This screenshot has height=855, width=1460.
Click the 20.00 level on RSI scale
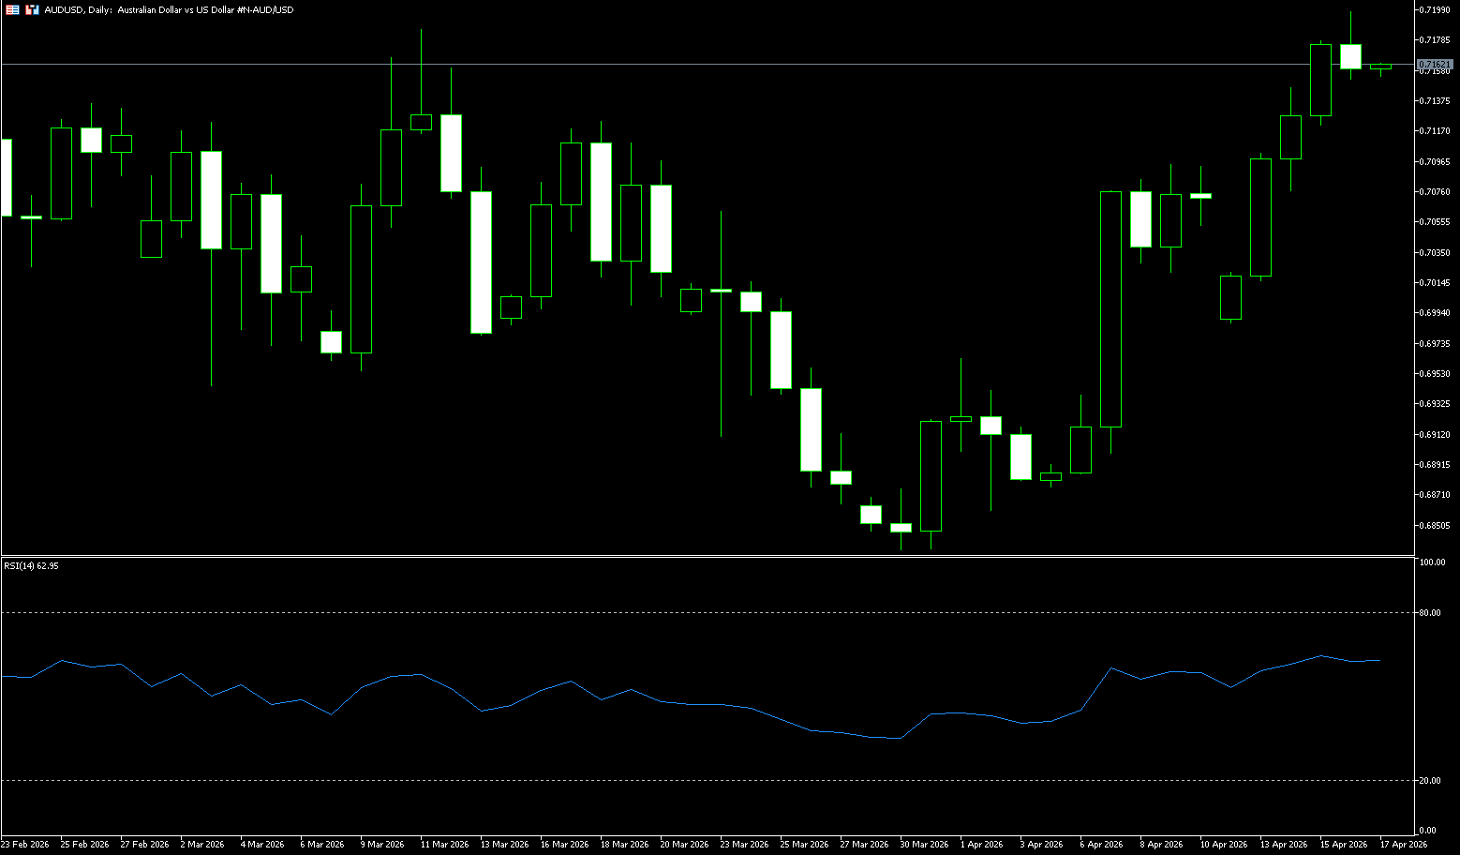(x=1430, y=781)
